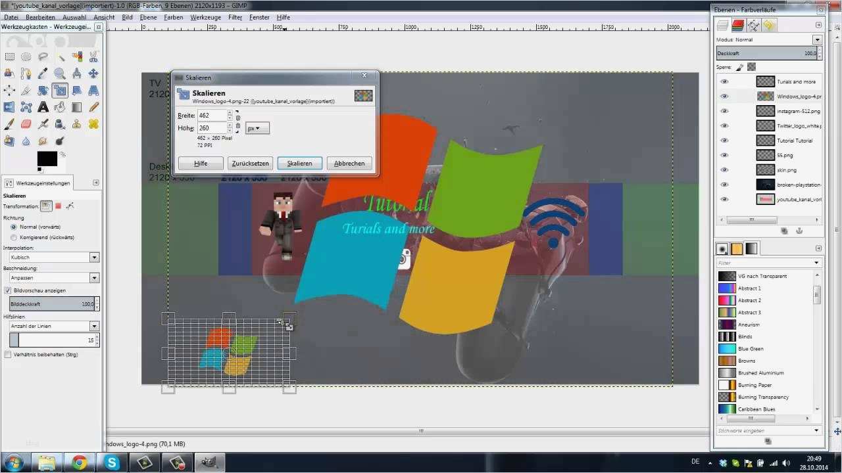
Task: Choose the Move tool
Action: [93, 74]
